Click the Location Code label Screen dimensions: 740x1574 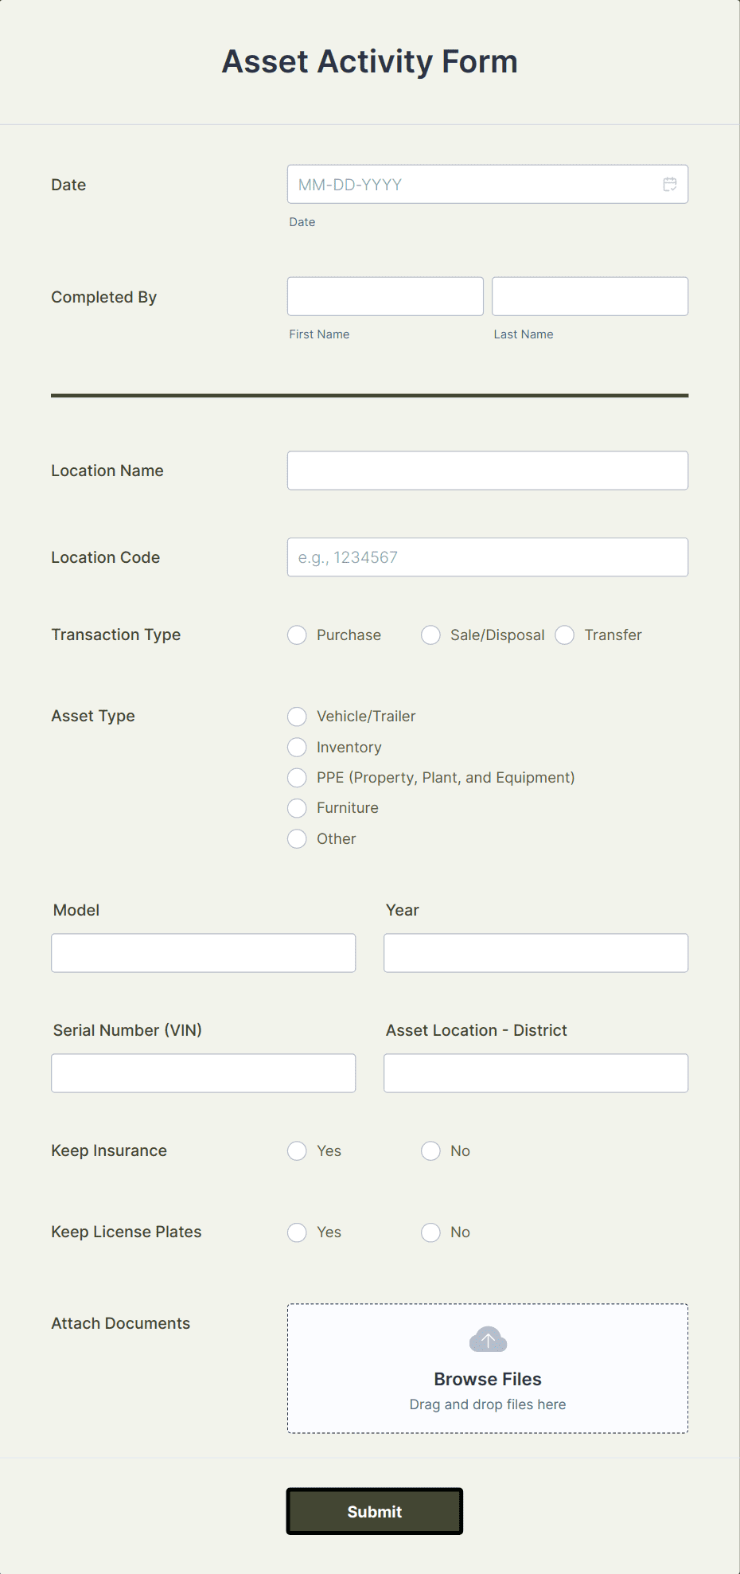106,557
